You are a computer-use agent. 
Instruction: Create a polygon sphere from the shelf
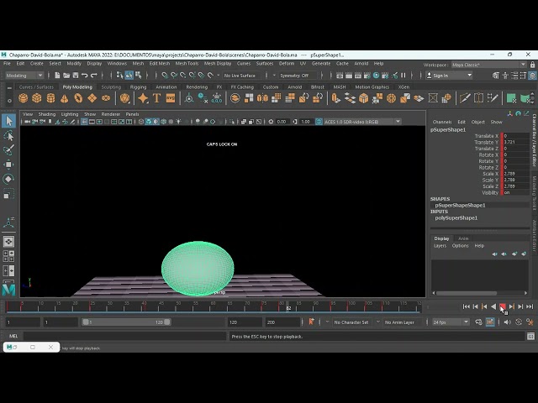tap(23, 98)
